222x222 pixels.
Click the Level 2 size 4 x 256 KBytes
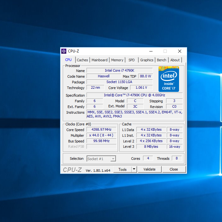(x=151, y=141)
